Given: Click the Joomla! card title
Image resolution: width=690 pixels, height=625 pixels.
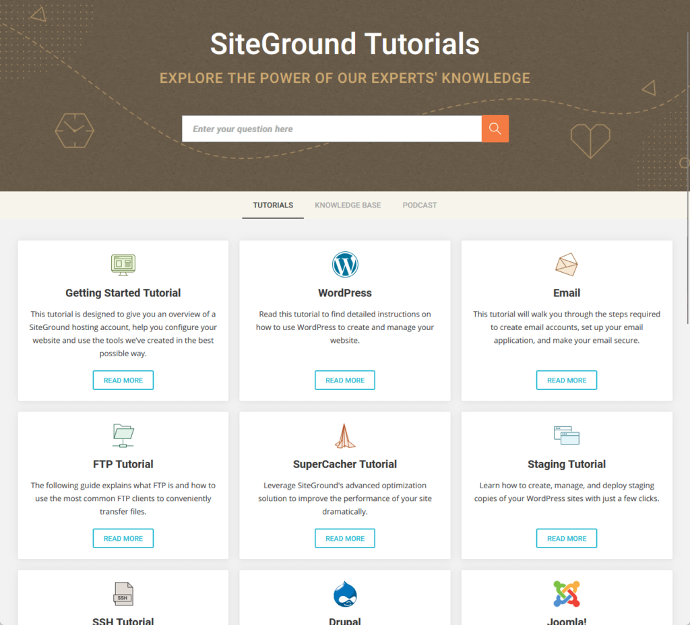Looking at the screenshot, I should pyautogui.click(x=566, y=621).
